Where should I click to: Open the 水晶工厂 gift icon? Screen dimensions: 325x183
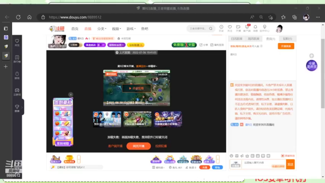point(209,159)
